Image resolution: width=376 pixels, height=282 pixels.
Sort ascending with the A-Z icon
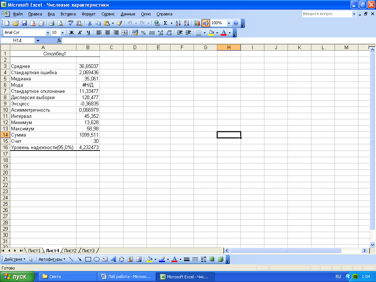click(x=178, y=23)
